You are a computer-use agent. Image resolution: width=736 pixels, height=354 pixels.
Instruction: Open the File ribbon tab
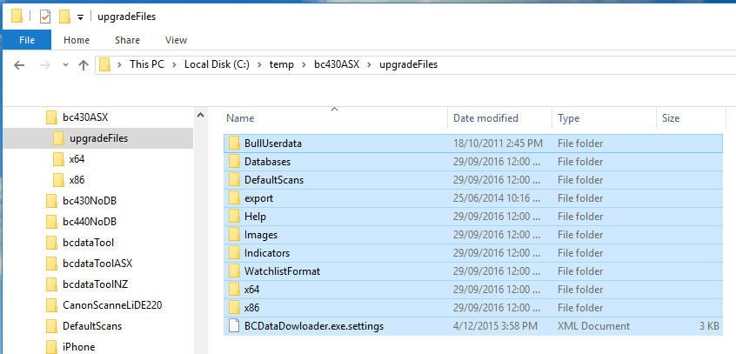27,40
